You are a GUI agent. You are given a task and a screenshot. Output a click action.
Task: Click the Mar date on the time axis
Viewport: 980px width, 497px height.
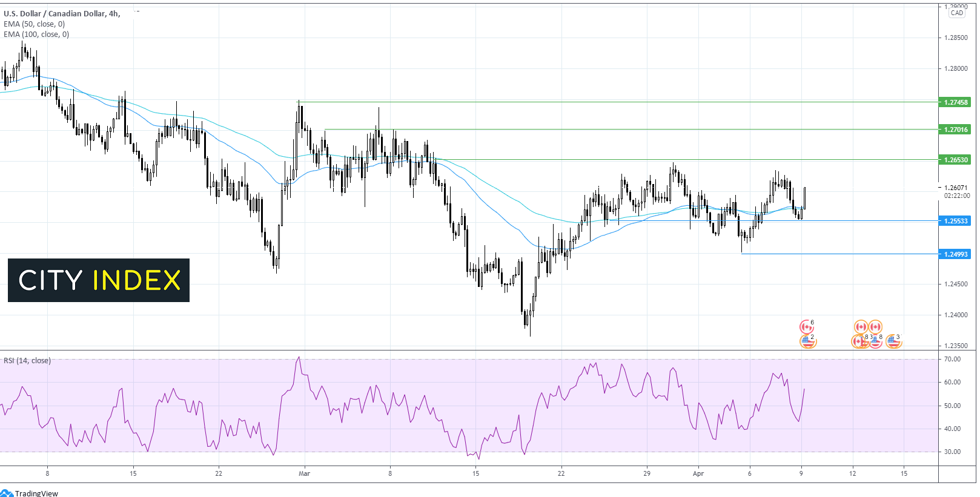click(304, 473)
